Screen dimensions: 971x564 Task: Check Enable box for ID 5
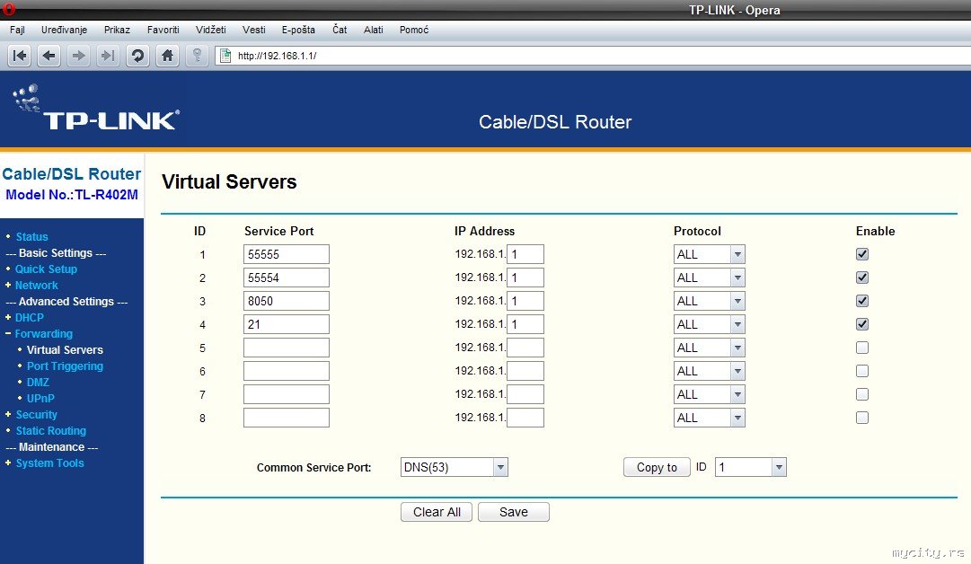click(x=862, y=348)
